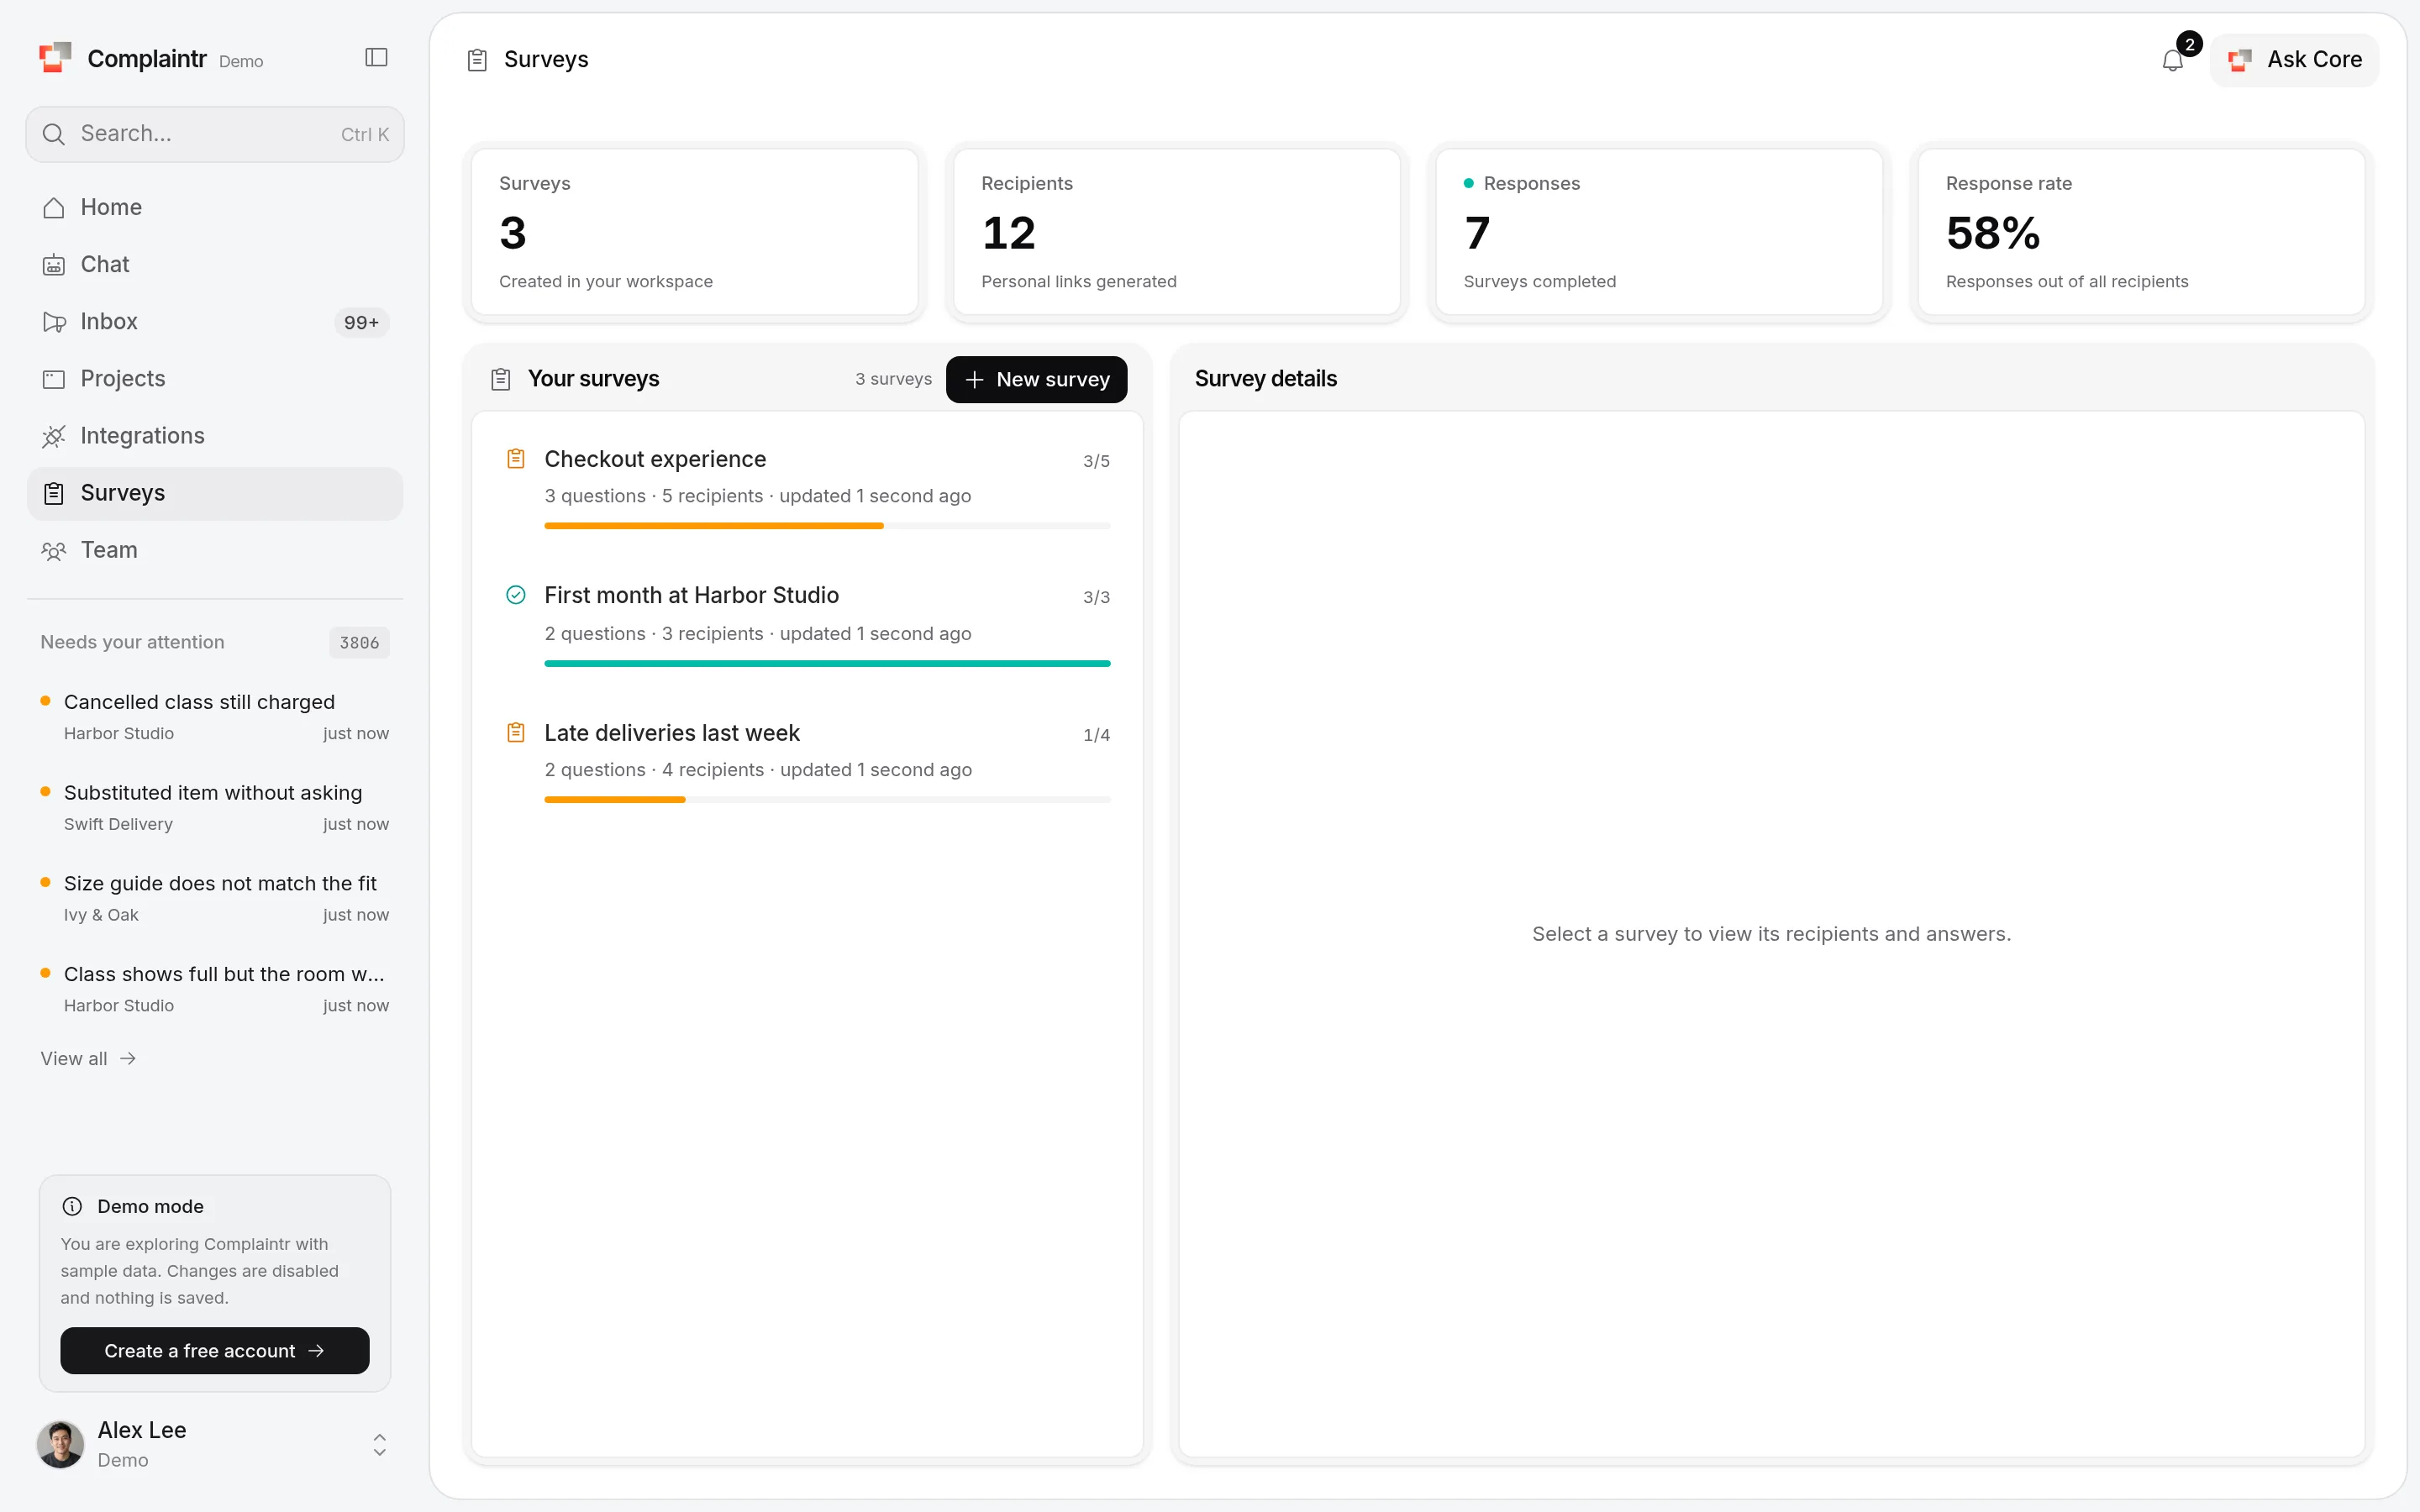Image resolution: width=2420 pixels, height=1512 pixels.
Task: Collapse the sidebar with the panel icon
Action: pyautogui.click(x=376, y=58)
